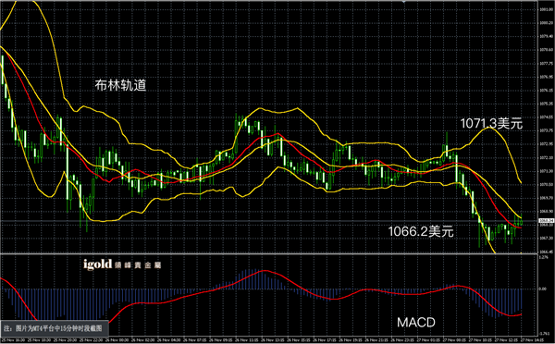
Task: Click the 布林轨道 label on the chart
Action: coord(120,85)
